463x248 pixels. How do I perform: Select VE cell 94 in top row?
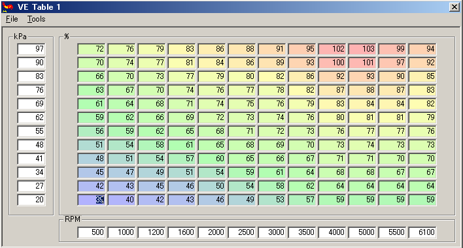[423, 49]
